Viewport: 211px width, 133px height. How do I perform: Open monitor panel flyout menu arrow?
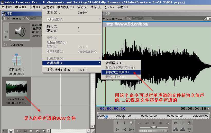coord(208,19)
